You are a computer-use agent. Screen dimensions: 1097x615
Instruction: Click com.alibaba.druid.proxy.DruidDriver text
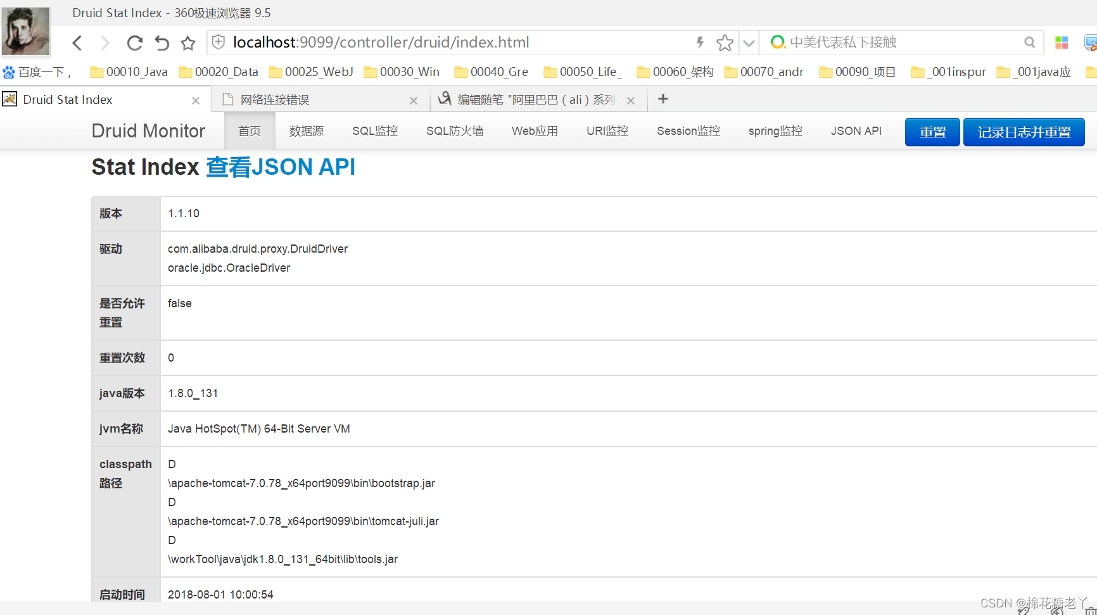pos(258,249)
